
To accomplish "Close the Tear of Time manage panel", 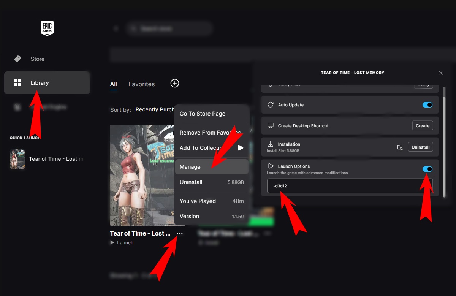I will (441, 73).
